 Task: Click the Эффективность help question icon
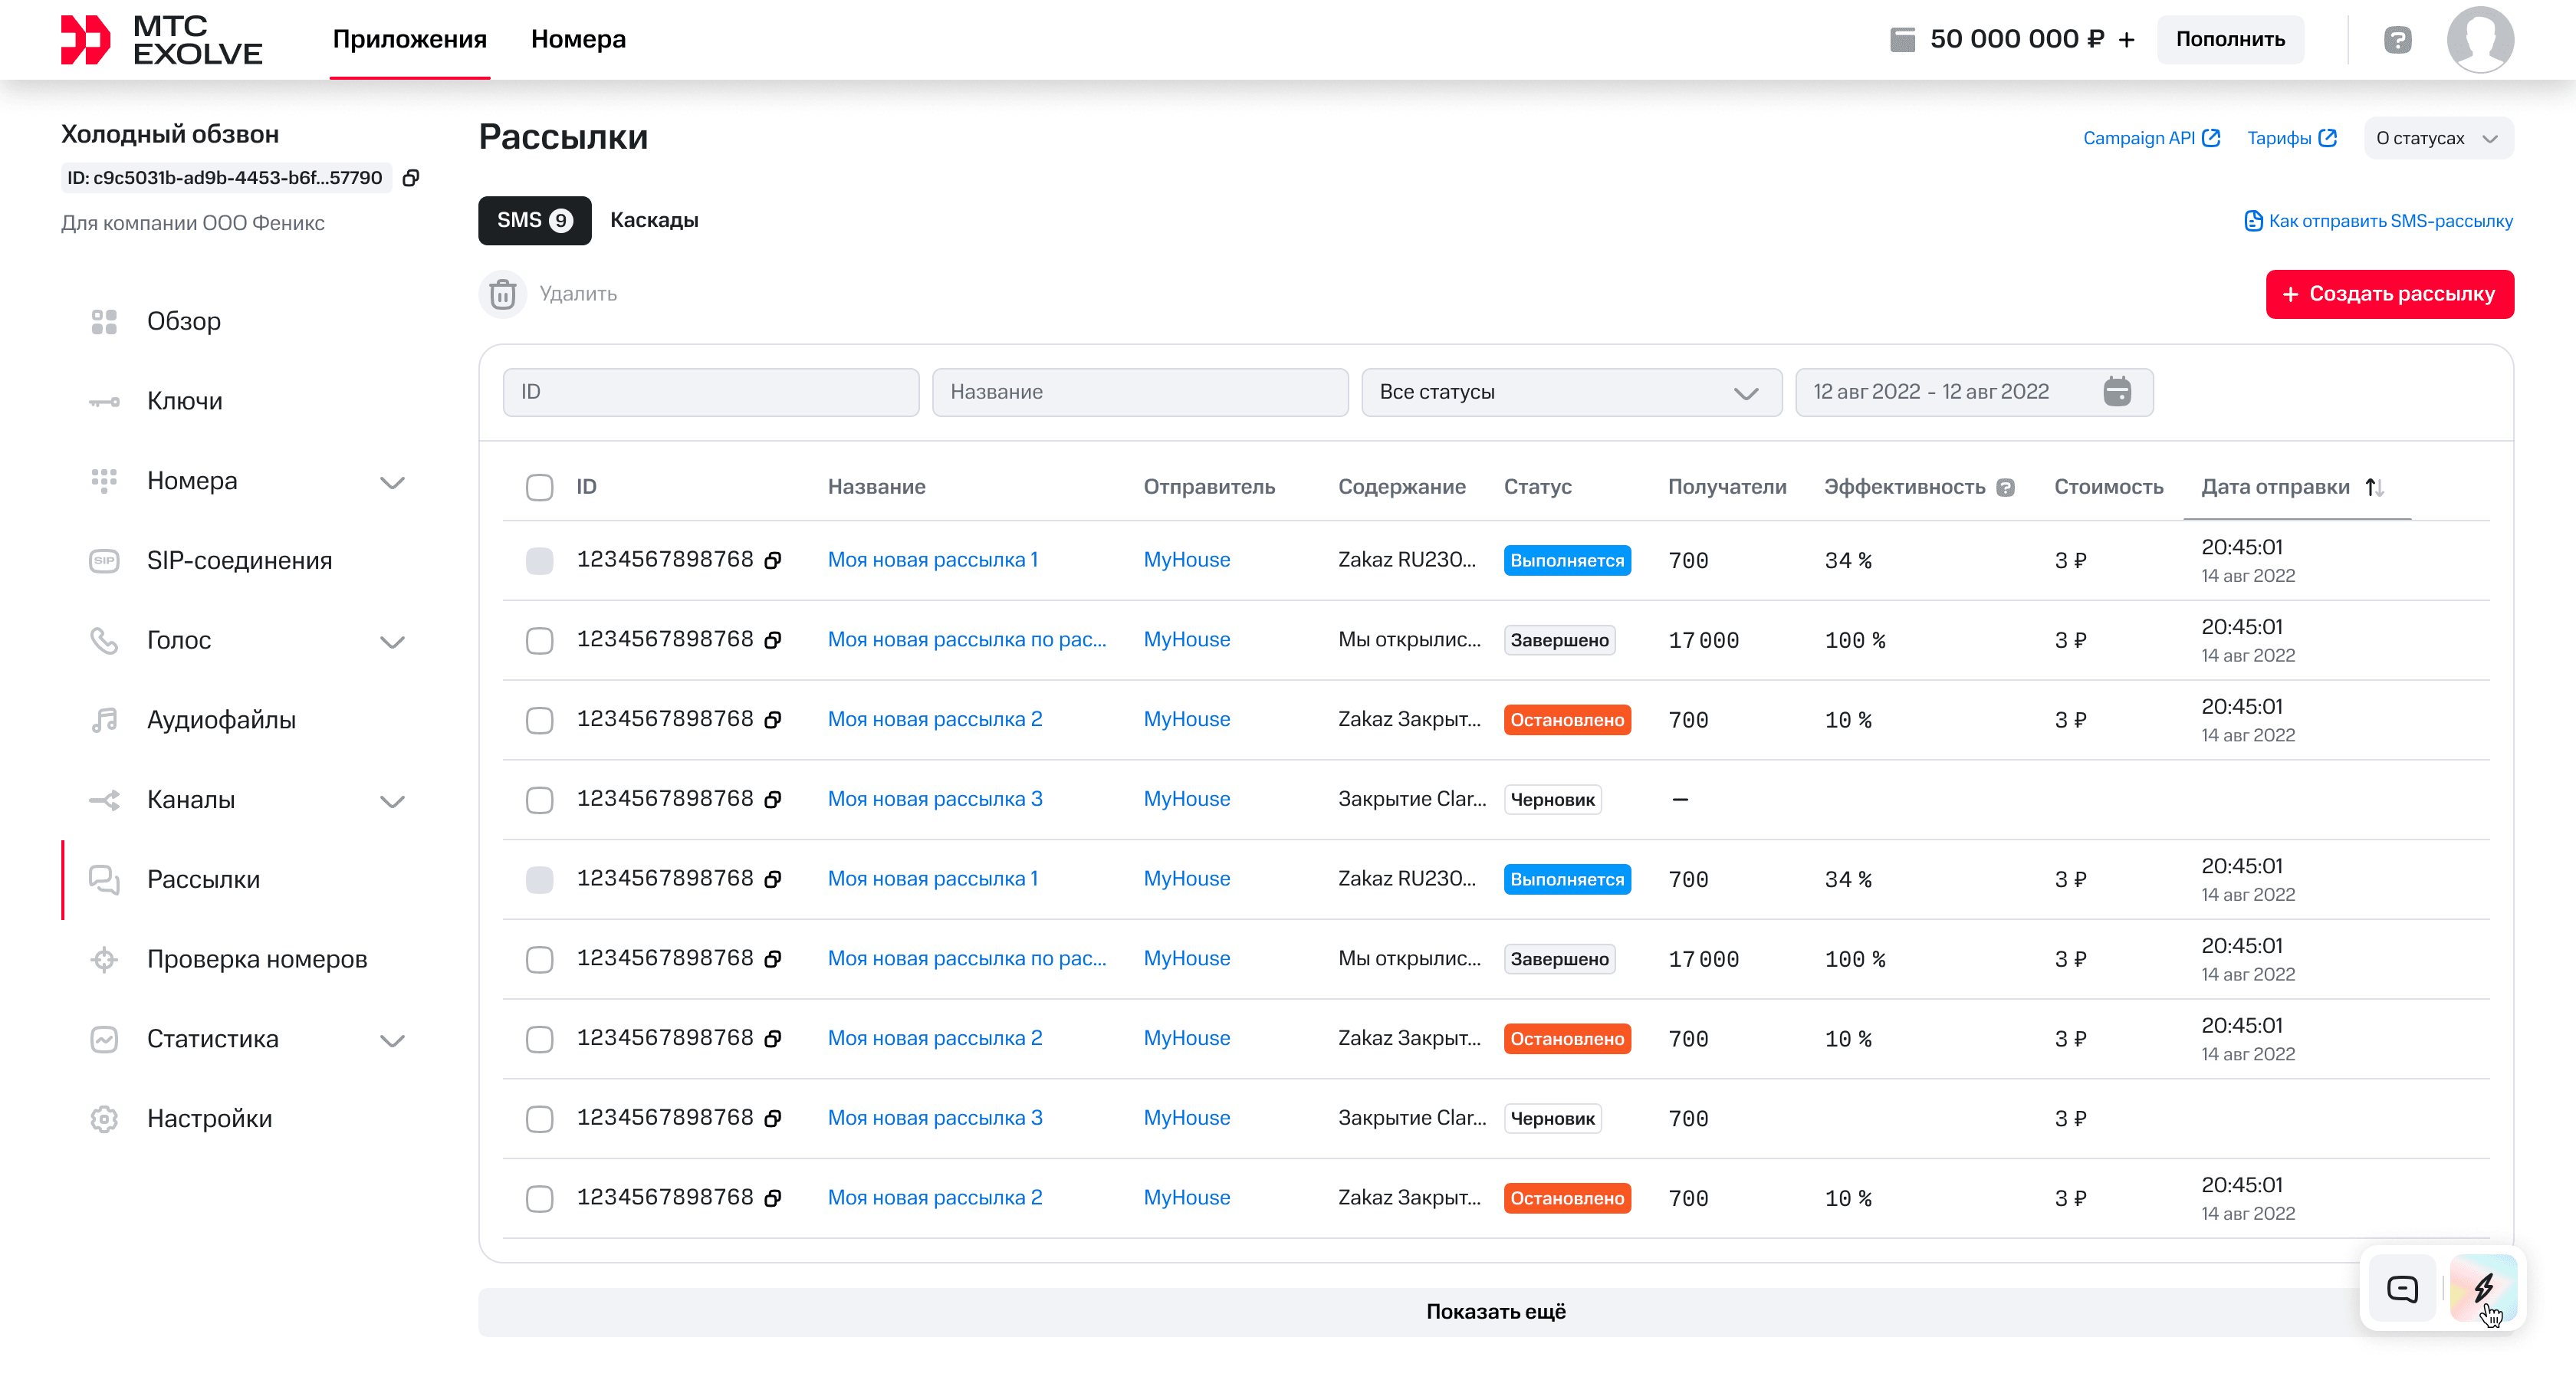pos(2005,487)
